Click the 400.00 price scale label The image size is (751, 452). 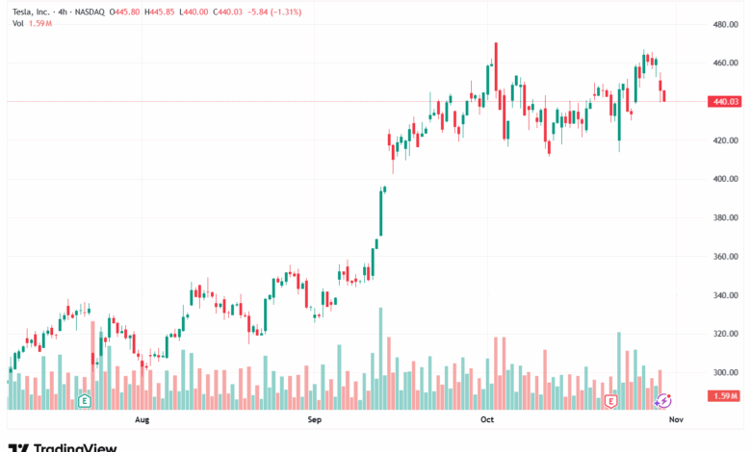click(725, 179)
